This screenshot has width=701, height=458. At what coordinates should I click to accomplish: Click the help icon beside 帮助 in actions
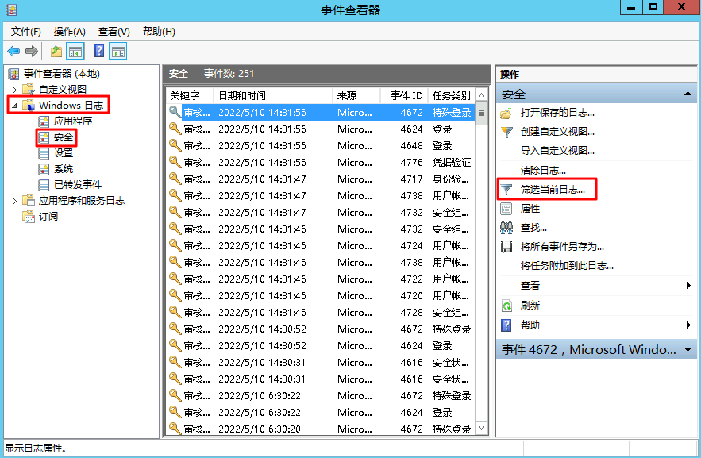pyautogui.click(x=506, y=325)
